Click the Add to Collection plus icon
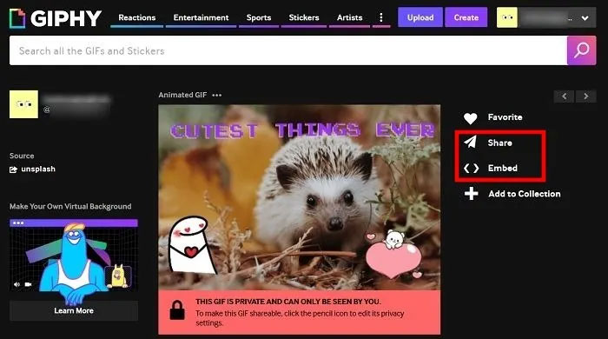Image resolution: width=608 pixels, height=339 pixels. pos(471,194)
